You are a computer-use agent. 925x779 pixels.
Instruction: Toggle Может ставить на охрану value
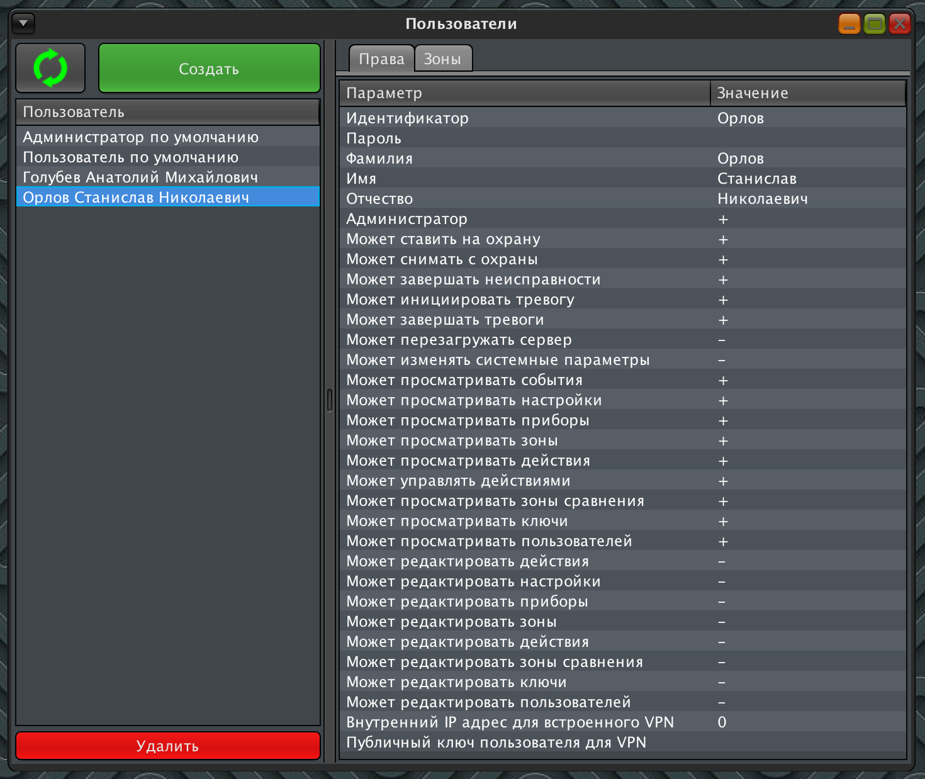pos(723,240)
